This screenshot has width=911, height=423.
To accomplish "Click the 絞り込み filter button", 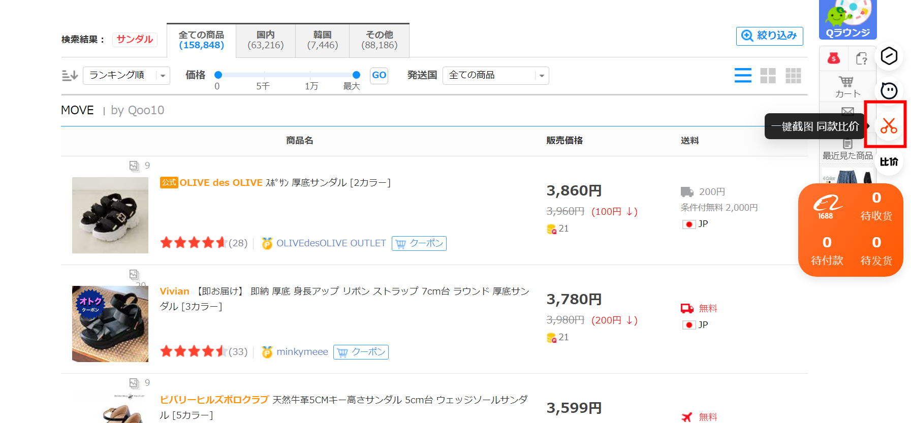I will 769,36.
